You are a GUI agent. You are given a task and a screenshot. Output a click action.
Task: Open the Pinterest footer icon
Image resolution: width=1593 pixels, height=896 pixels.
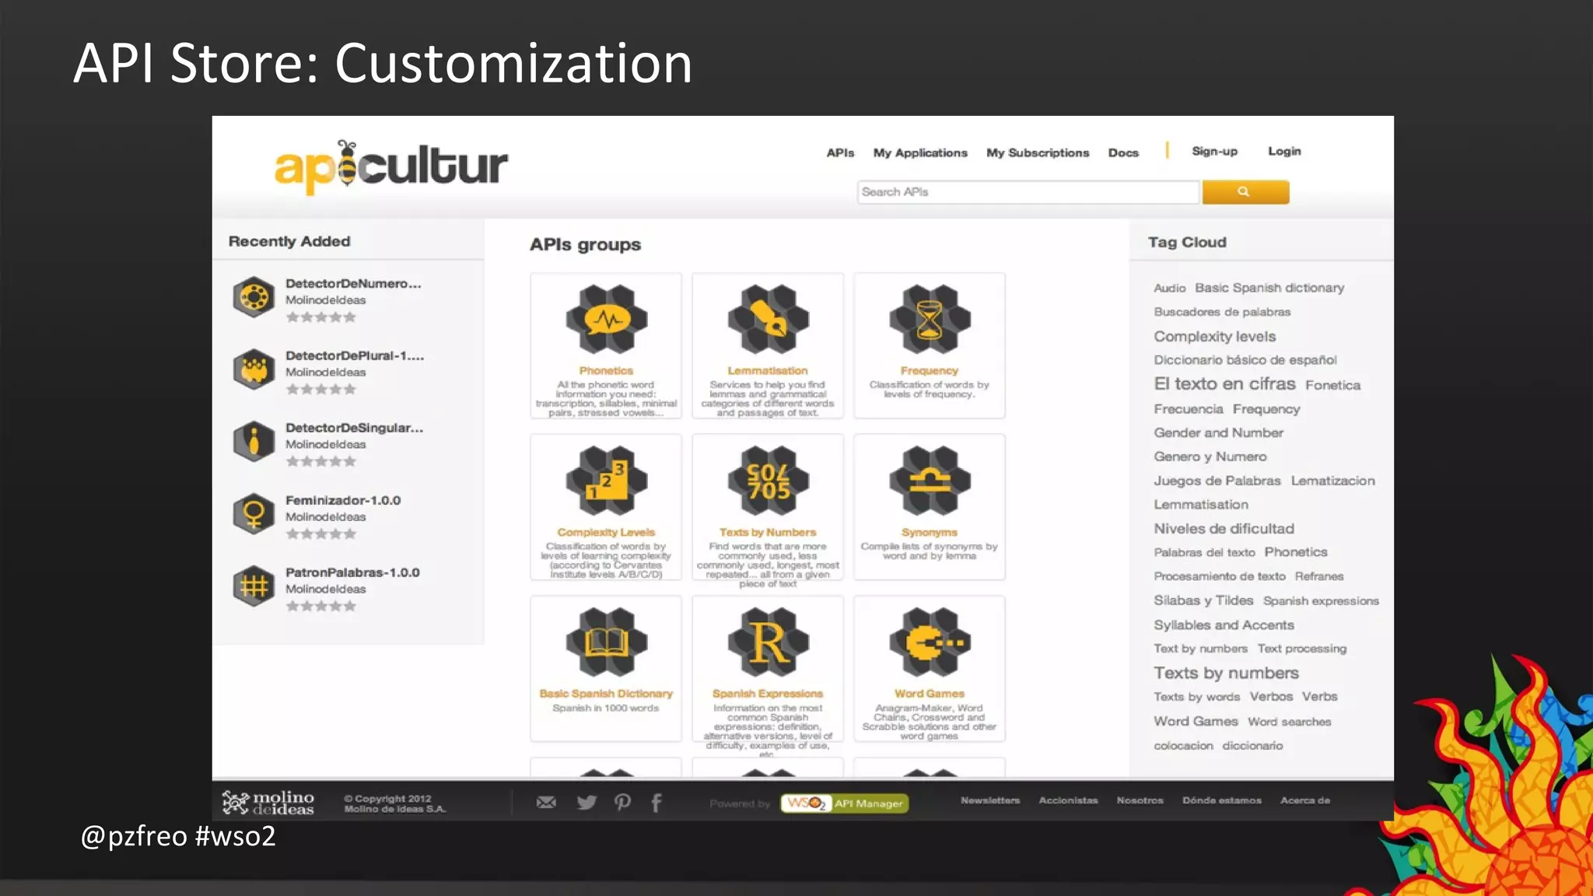tap(622, 803)
